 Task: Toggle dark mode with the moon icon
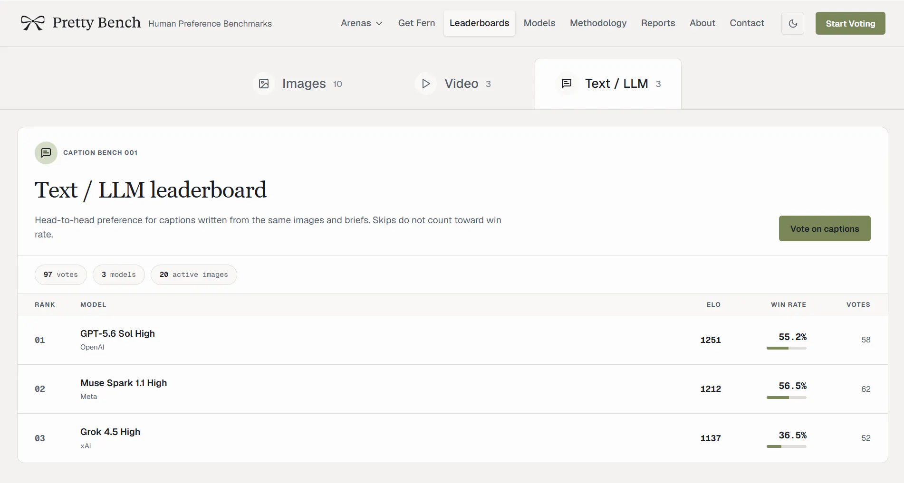[793, 23]
